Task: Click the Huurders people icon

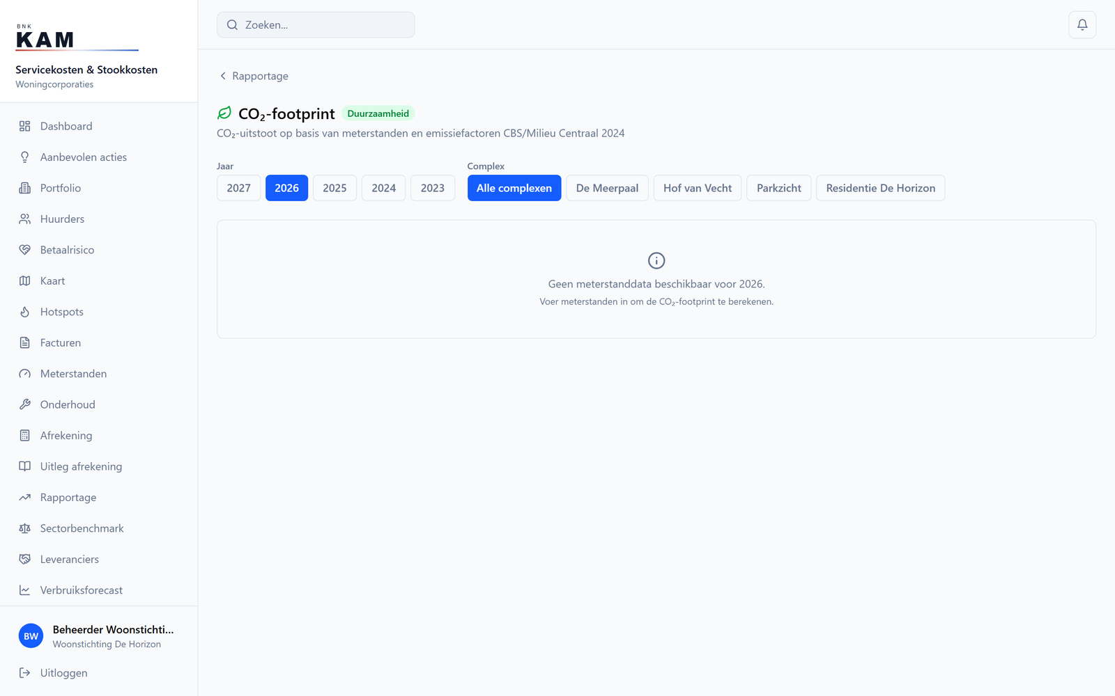Action: tap(25, 219)
